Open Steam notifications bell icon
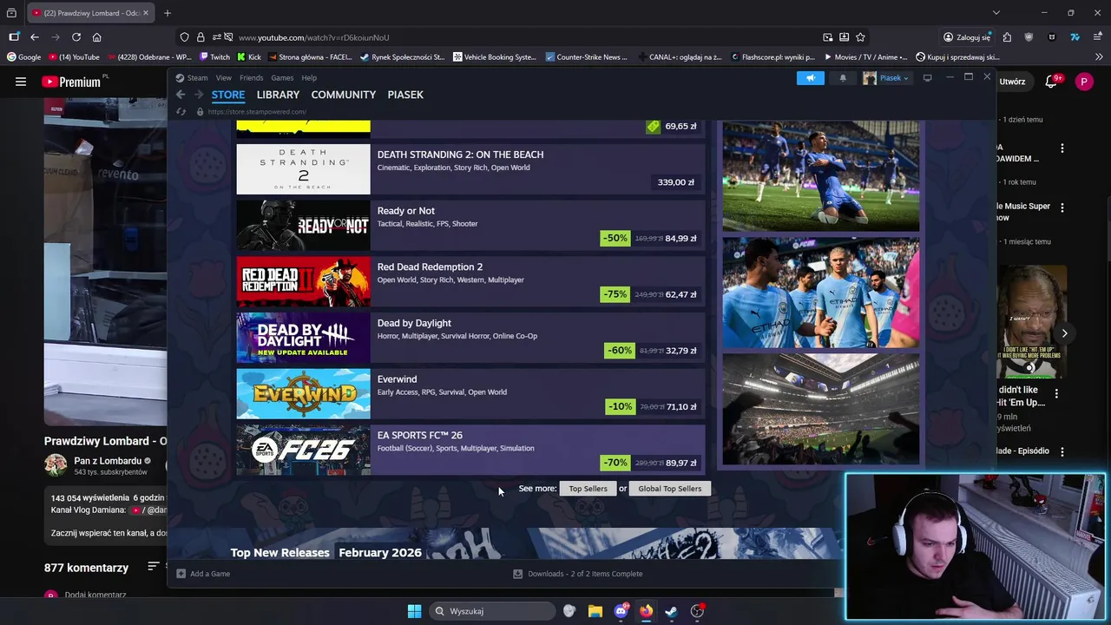The width and height of the screenshot is (1111, 625). point(843,78)
